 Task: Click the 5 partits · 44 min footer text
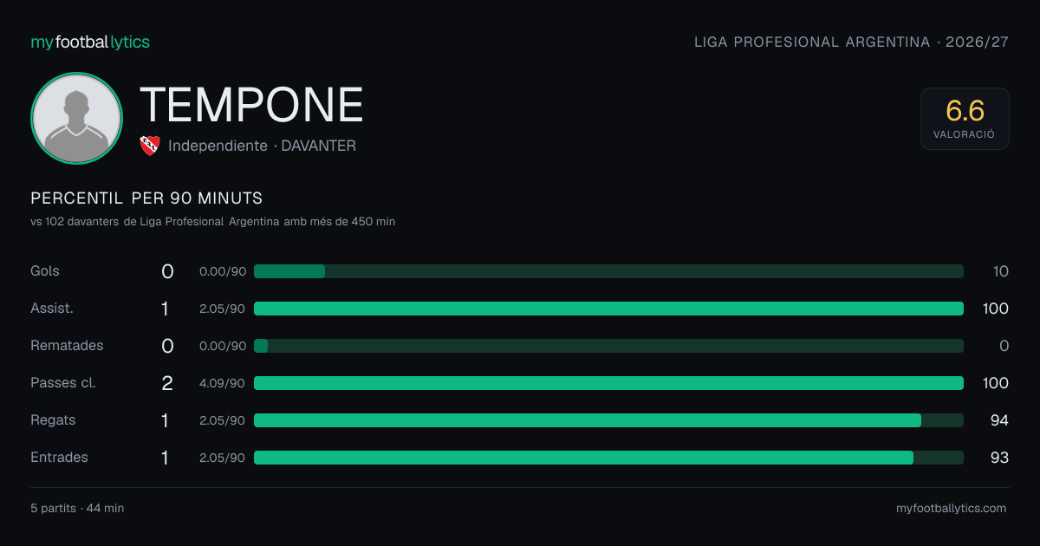point(77,509)
